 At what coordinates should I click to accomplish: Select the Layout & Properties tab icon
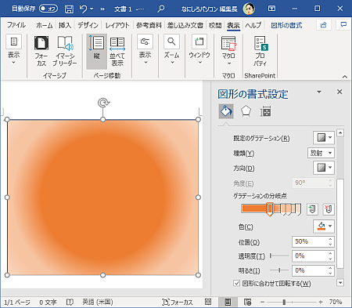click(x=265, y=111)
